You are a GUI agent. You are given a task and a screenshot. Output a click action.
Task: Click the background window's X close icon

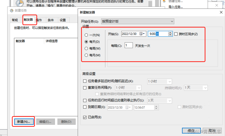click(217, 5)
